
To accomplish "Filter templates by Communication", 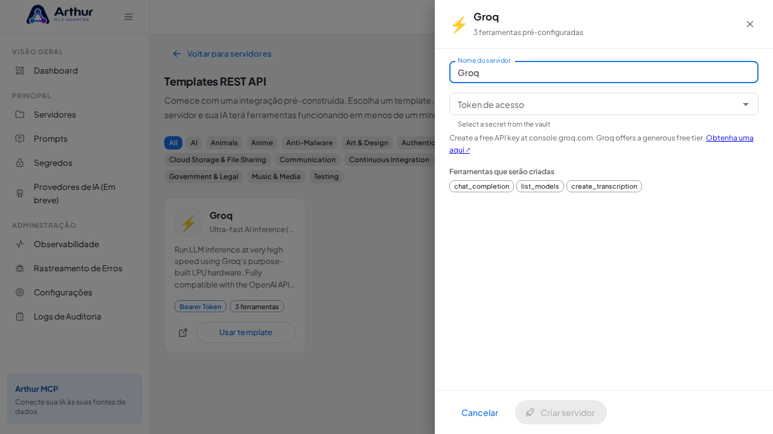I will (x=307, y=160).
